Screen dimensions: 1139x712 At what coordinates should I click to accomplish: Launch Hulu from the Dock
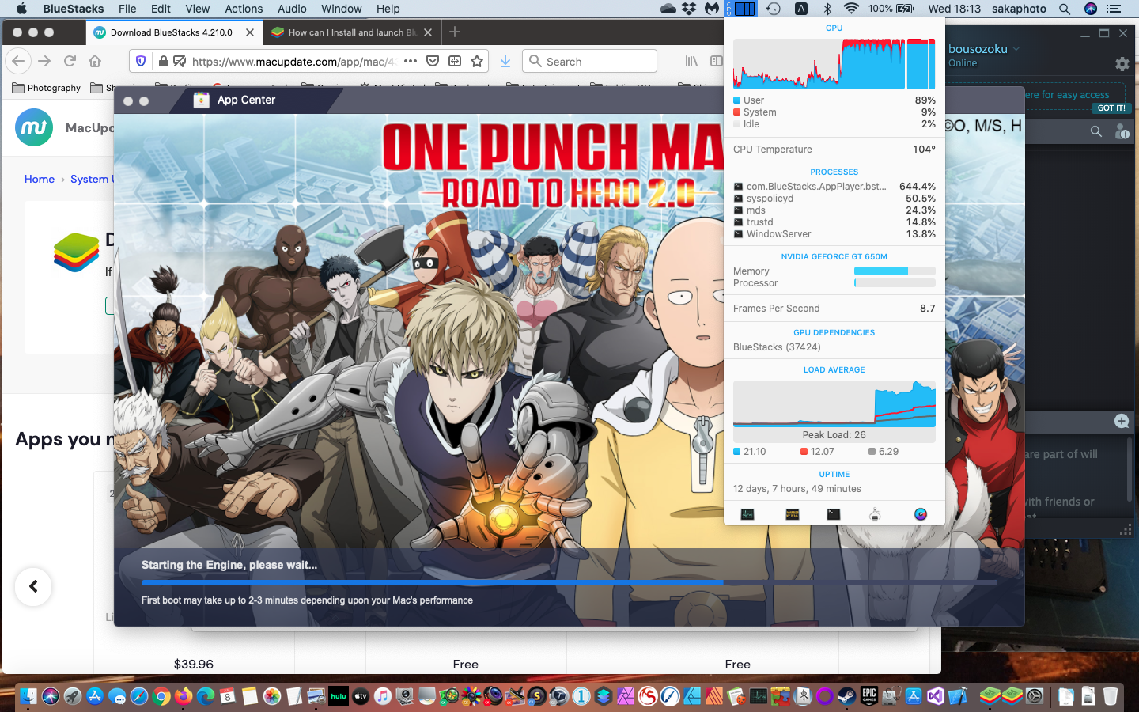(339, 696)
